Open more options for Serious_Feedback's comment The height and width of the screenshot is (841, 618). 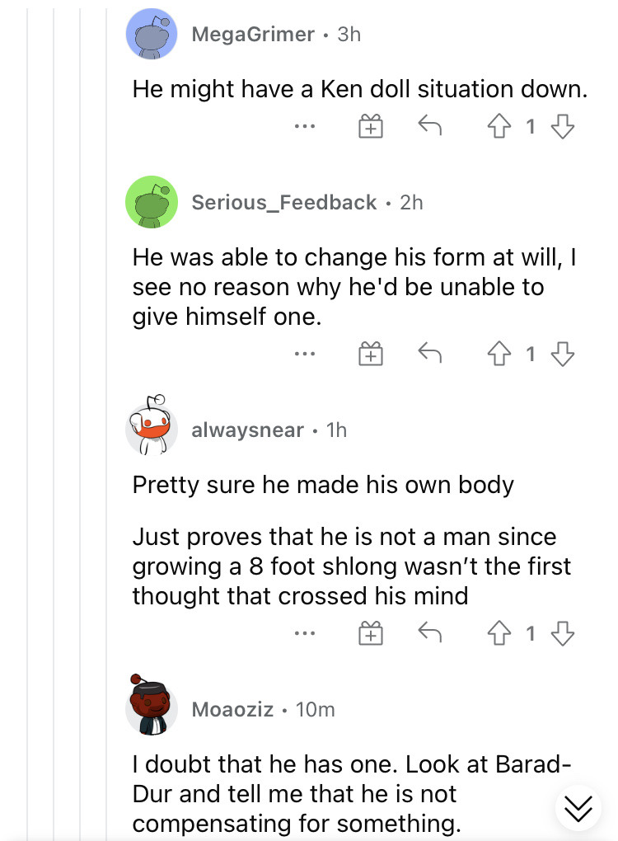pos(305,354)
